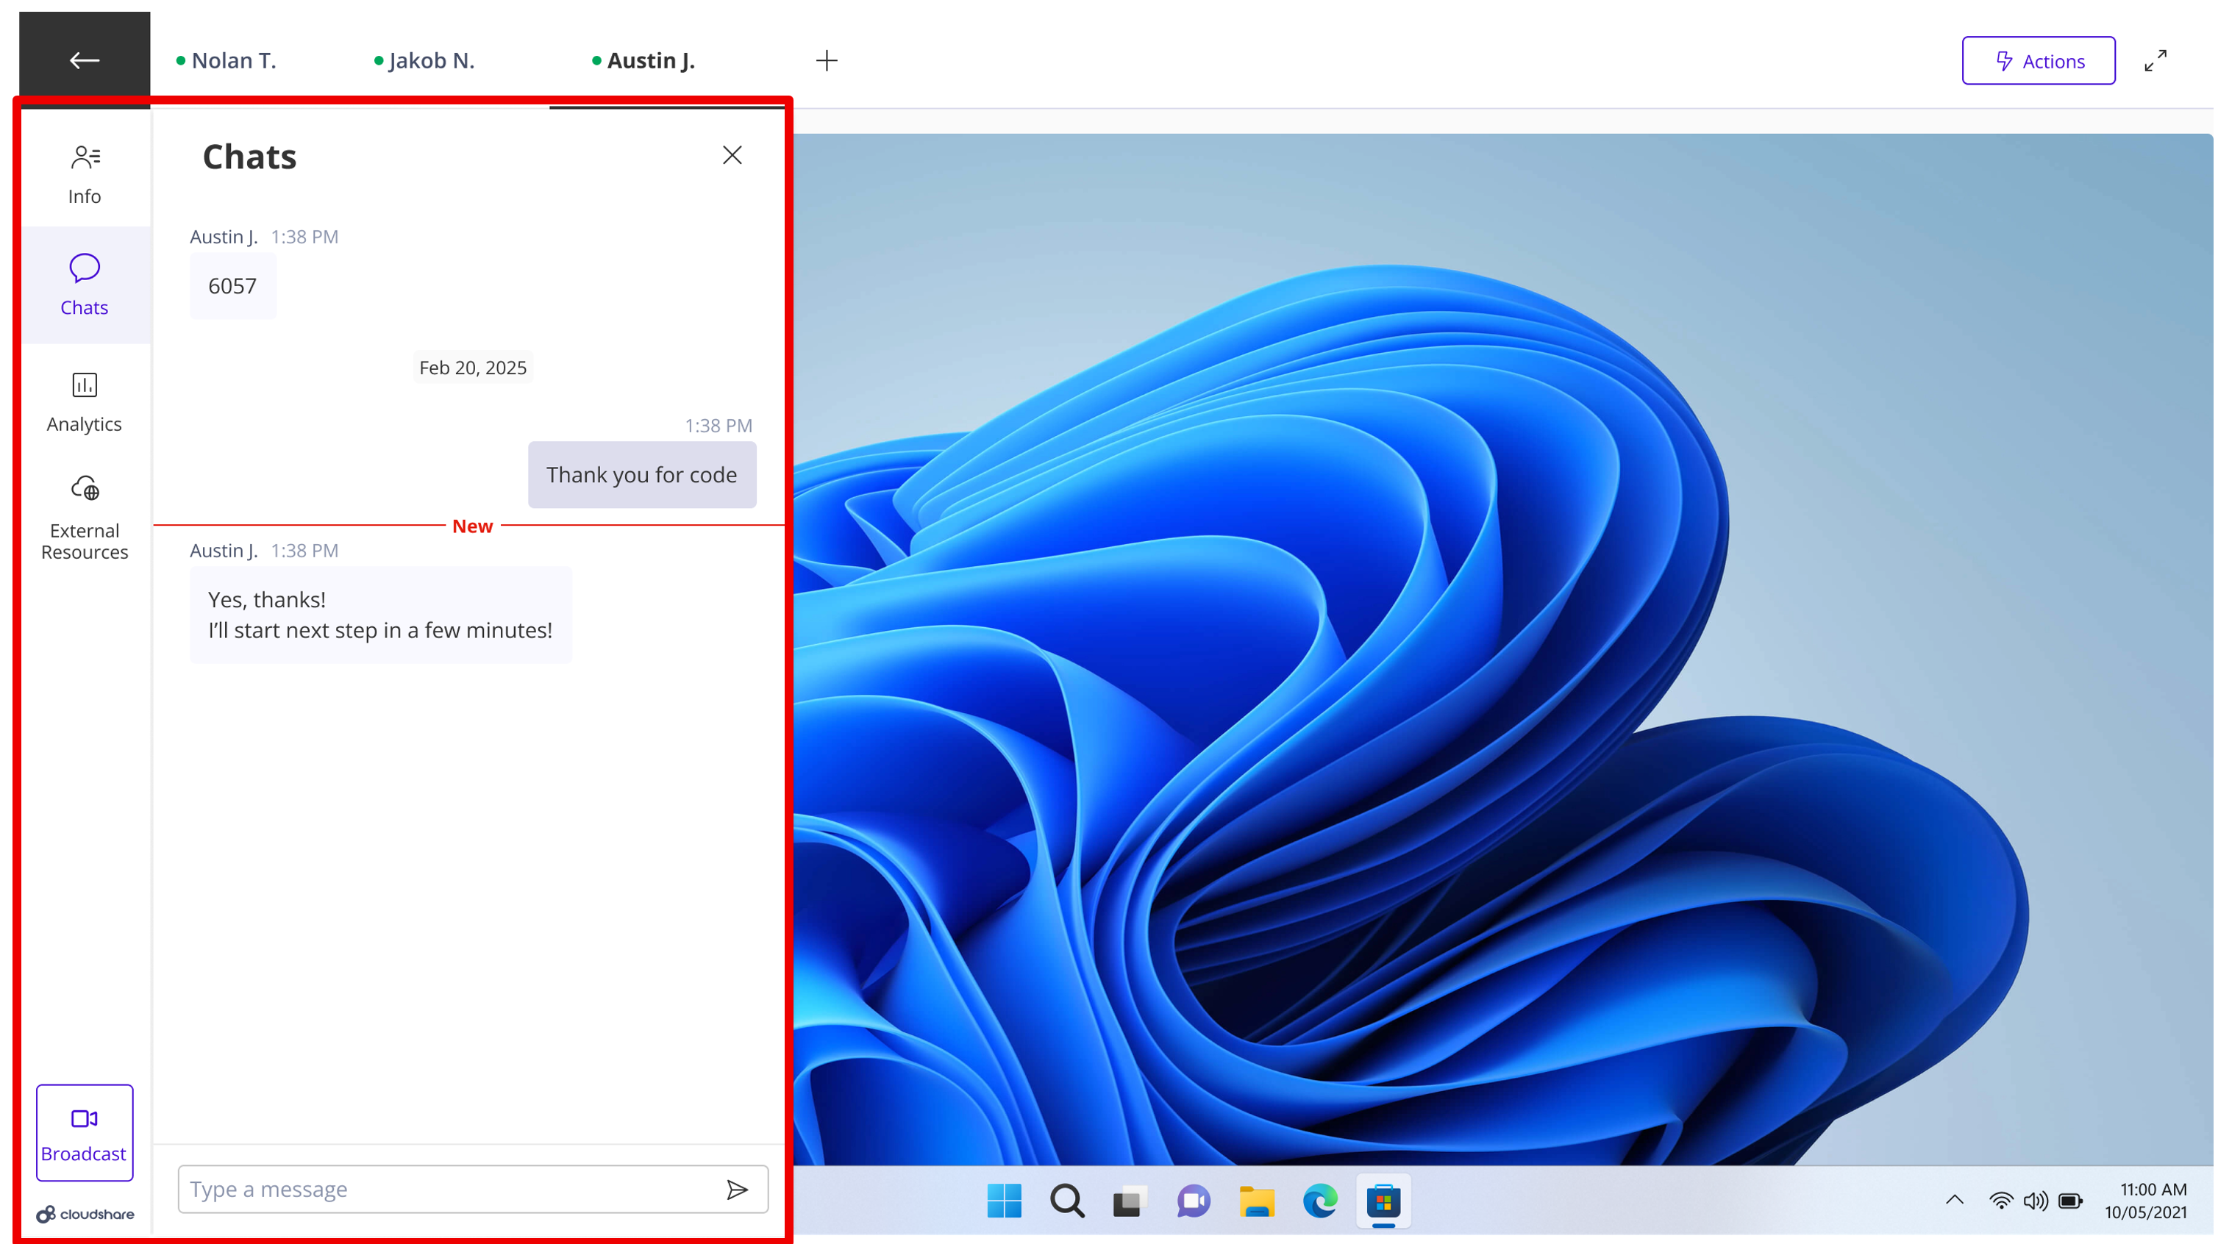Mute system volume from the taskbar
The width and height of the screenshot is (2218, 1244).
pyautogui.click(x=2036, y=1202)
